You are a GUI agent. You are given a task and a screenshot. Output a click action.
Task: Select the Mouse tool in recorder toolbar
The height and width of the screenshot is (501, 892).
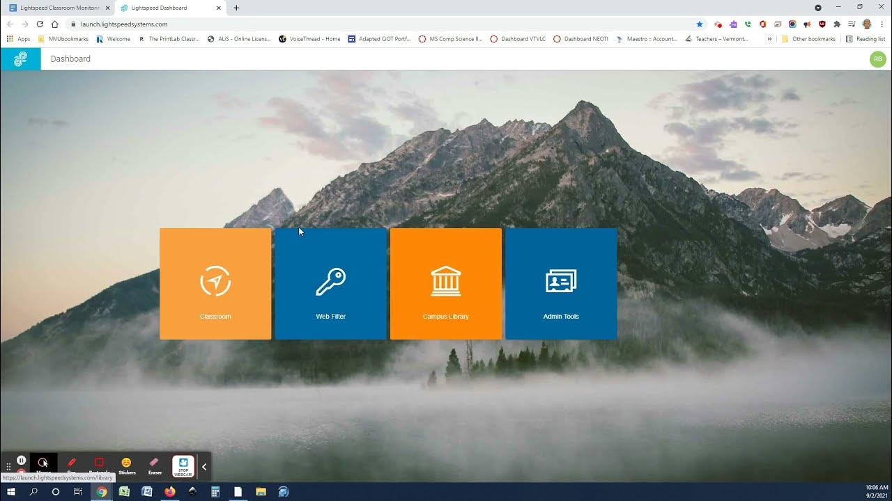(x=43, y=465)
